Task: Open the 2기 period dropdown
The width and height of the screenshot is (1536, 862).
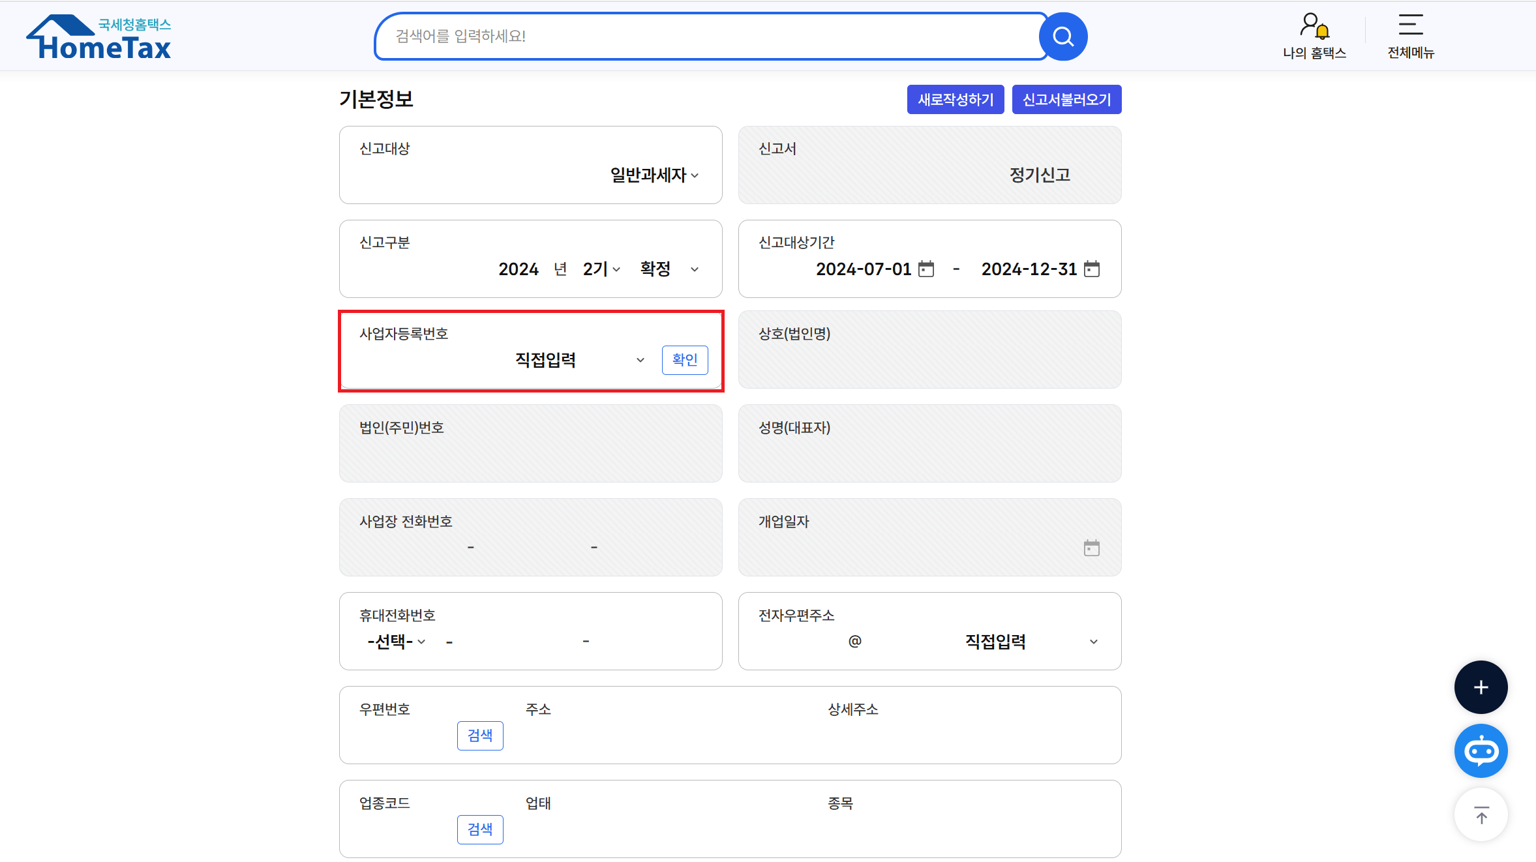Action: (x=601, y=269)
